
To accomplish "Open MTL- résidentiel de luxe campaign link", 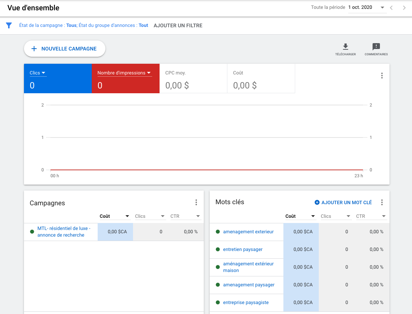I will click(x=64, y=232).
